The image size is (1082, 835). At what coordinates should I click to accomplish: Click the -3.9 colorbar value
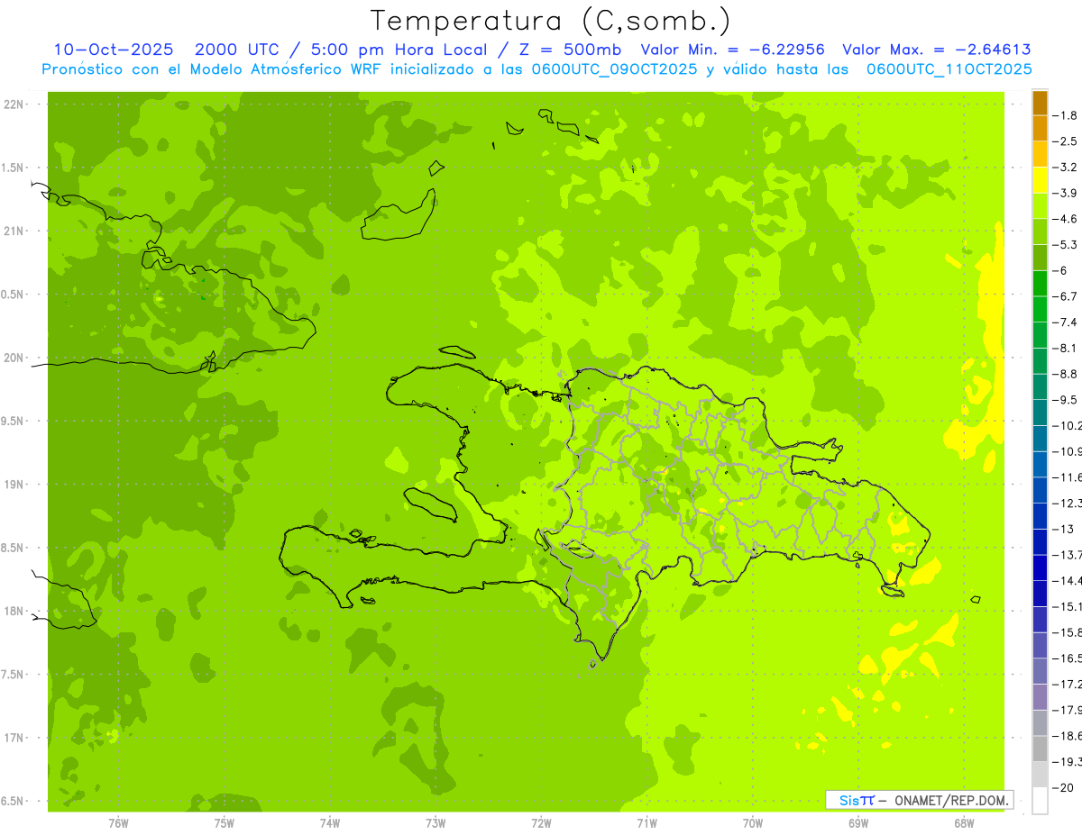tap(1064, 193)
